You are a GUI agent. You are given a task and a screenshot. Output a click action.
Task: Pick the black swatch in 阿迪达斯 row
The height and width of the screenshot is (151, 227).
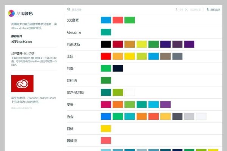pos(106,44)
